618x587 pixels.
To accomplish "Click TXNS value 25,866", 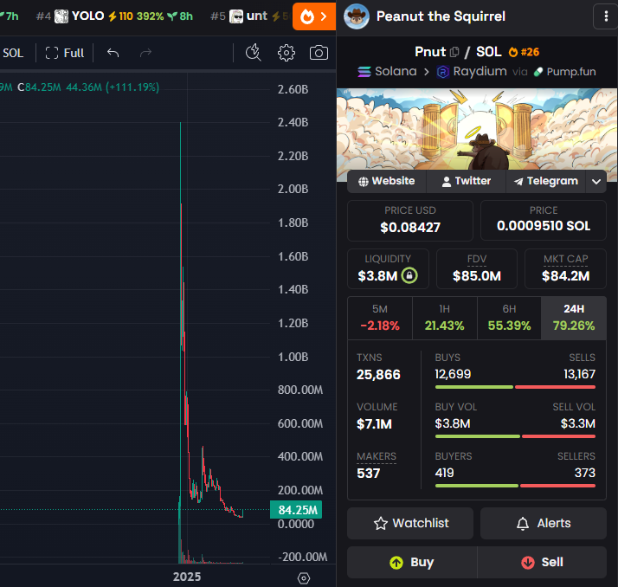I will click(378, 375).
